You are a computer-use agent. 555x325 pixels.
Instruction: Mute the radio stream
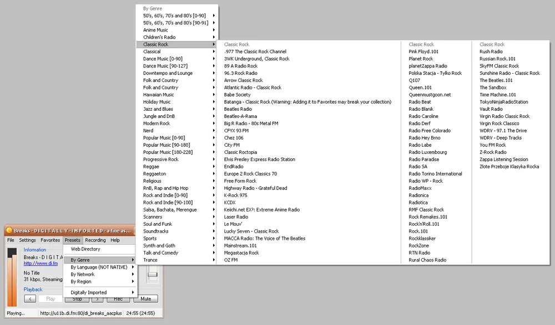[145, 299]
